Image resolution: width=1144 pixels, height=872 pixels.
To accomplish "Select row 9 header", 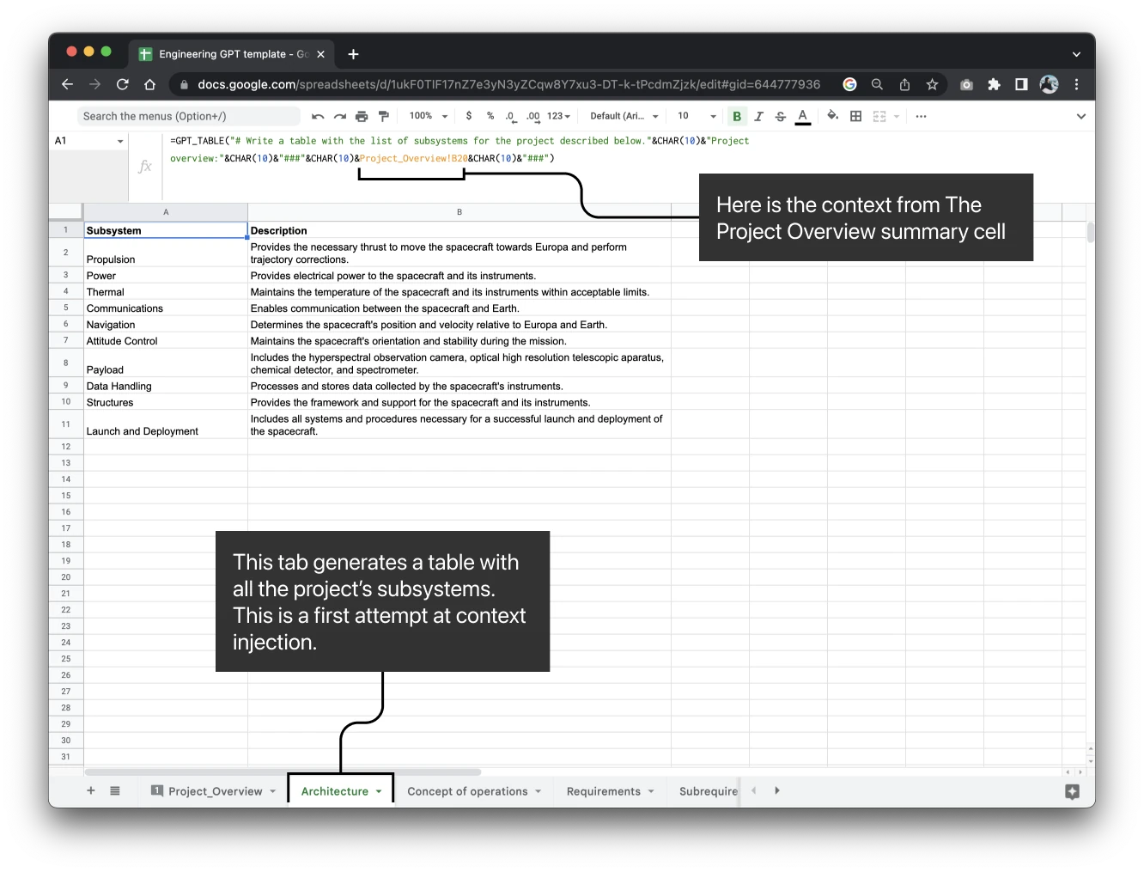I will [66, 386].
